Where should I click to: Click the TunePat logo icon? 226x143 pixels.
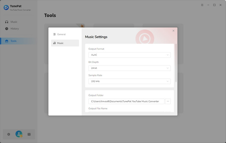coord(6,8)
